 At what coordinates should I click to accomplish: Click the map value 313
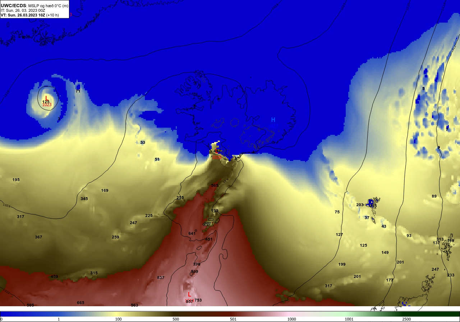coord(440,239)
